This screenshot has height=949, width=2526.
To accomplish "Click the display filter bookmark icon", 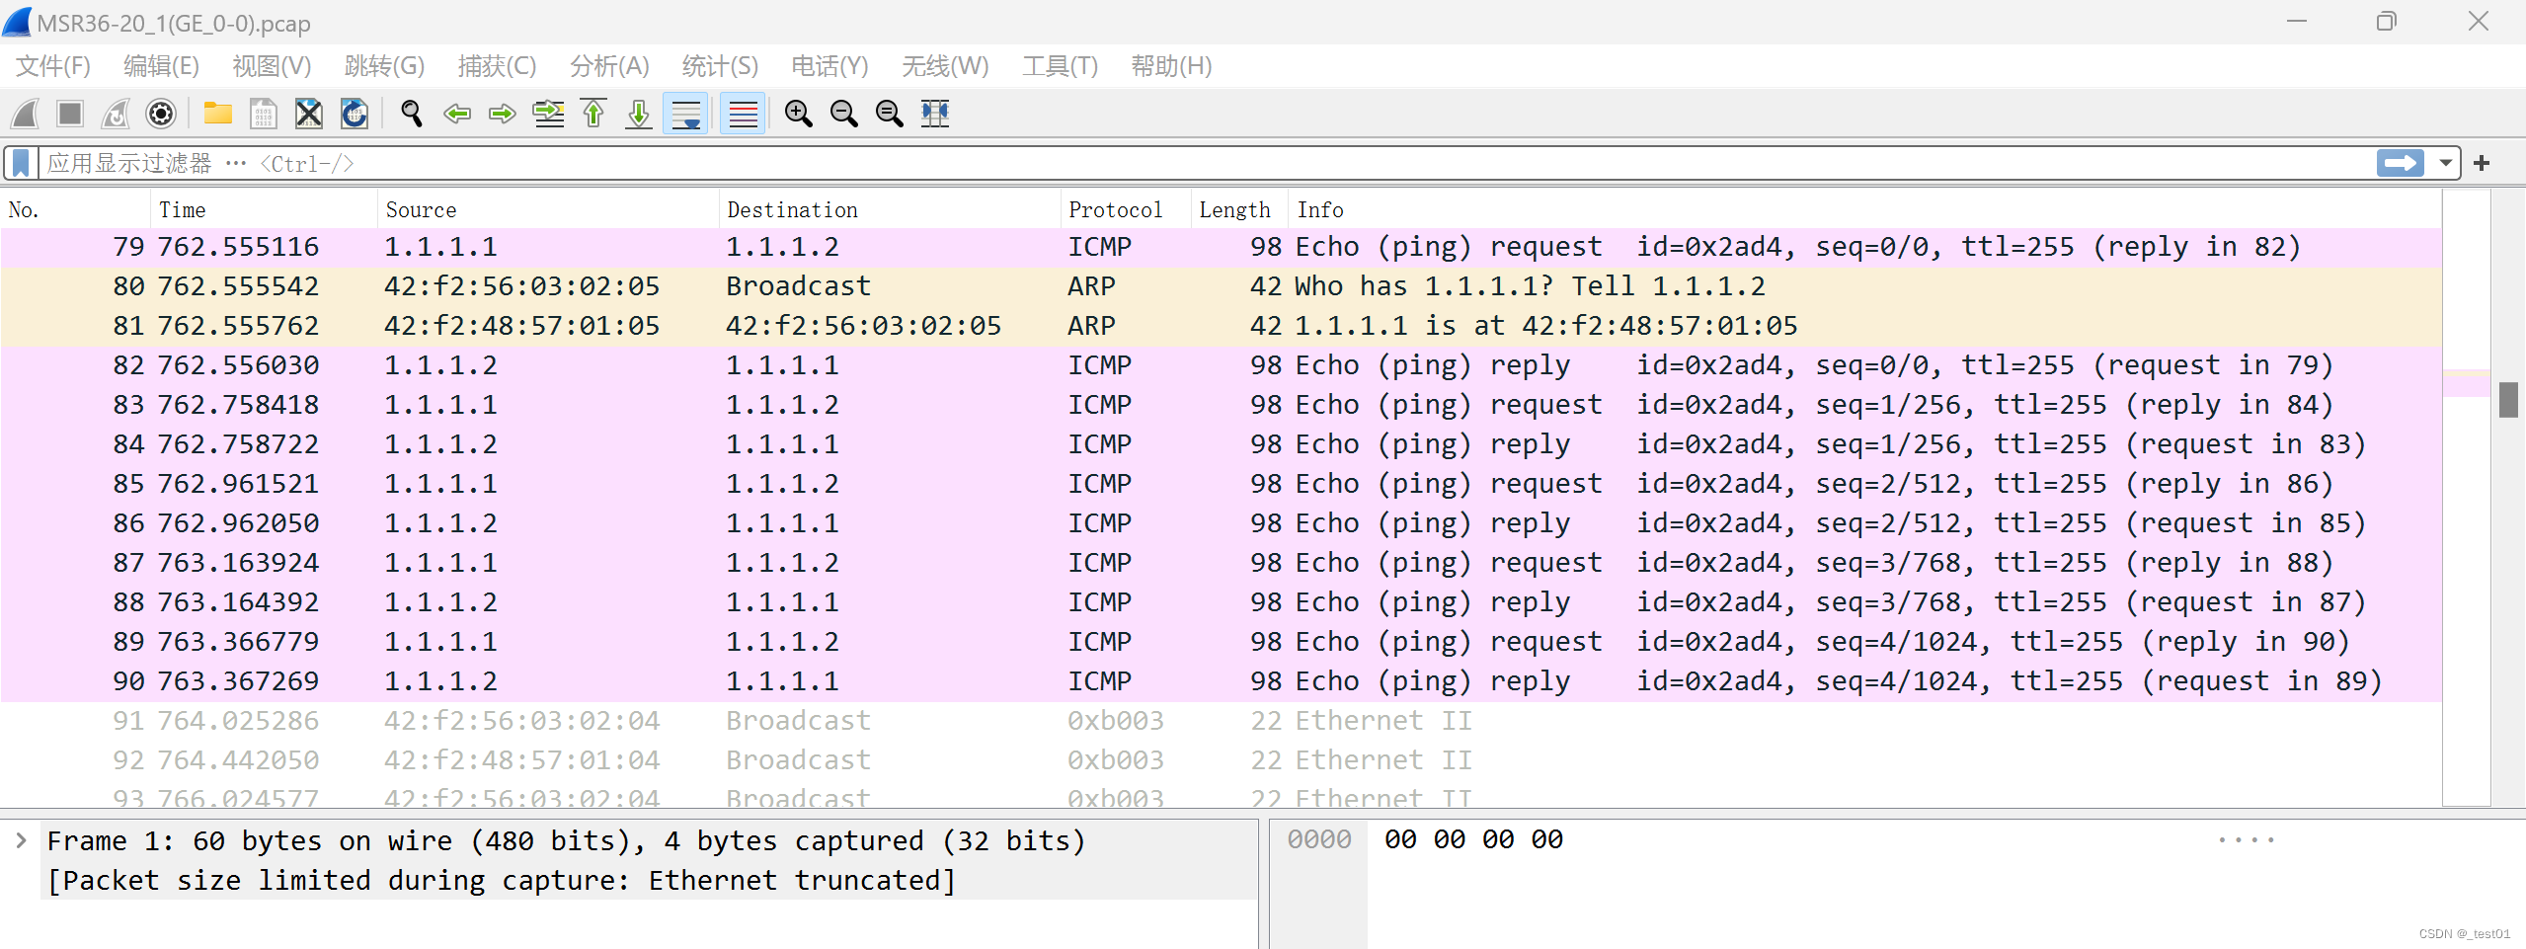I will 21,163.
